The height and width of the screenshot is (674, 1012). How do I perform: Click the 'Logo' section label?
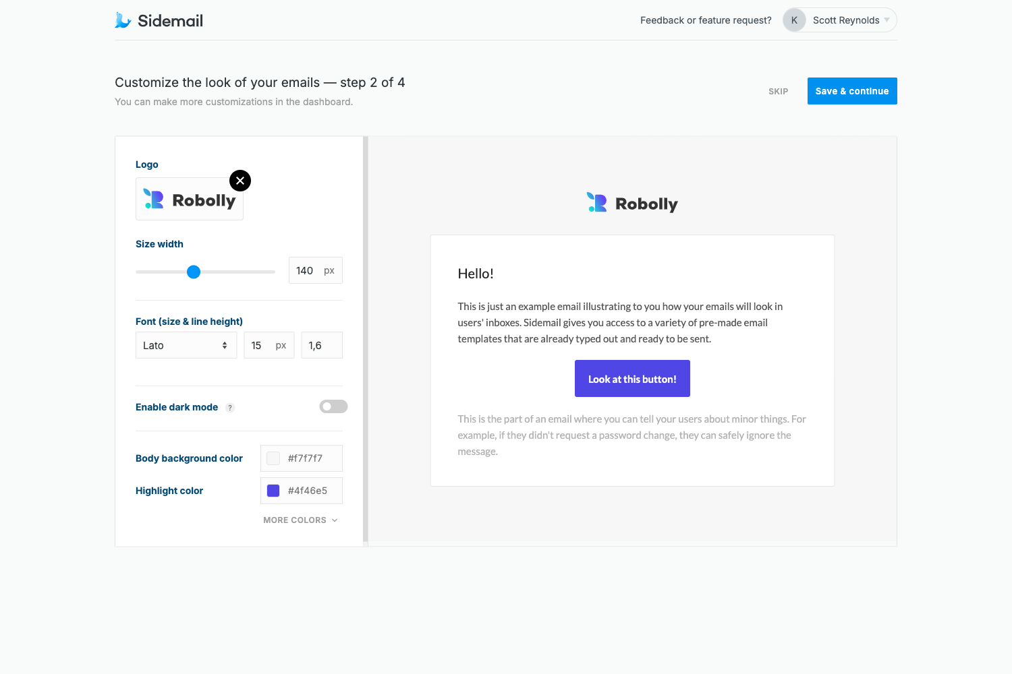coord(147,164)
